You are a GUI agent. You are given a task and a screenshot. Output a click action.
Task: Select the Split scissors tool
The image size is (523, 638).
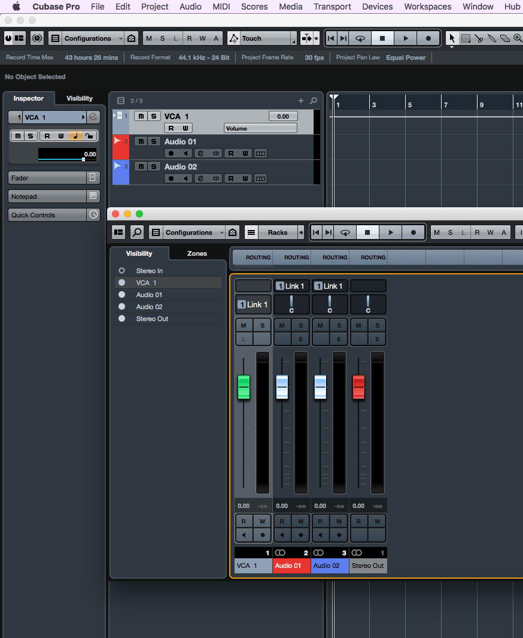point(479,38)
